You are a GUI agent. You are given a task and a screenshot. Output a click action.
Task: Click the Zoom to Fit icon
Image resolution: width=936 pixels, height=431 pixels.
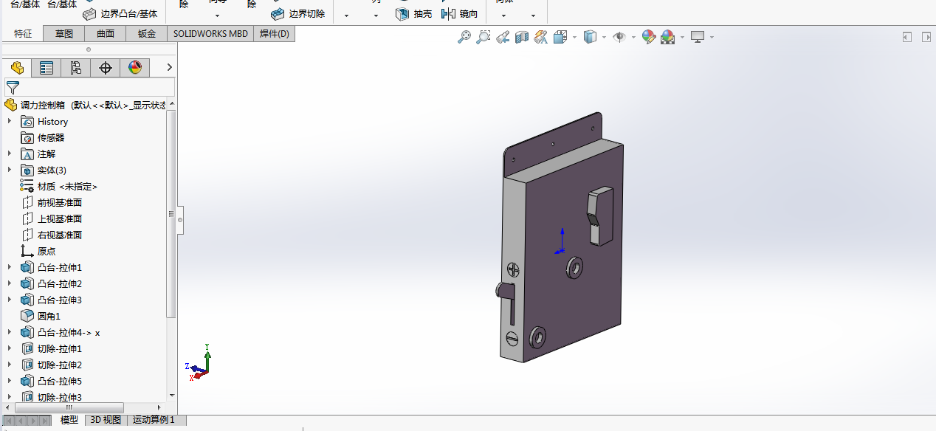(464, 37)
